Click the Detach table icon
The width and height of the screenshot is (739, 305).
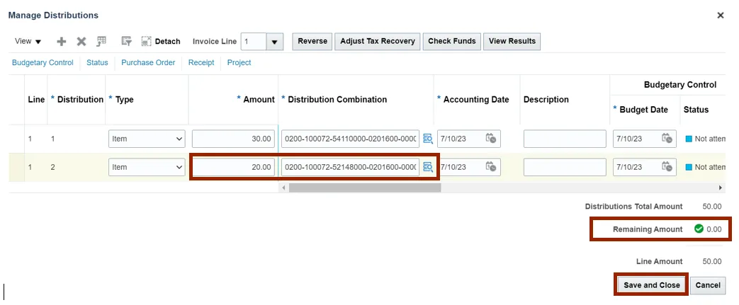147,42
